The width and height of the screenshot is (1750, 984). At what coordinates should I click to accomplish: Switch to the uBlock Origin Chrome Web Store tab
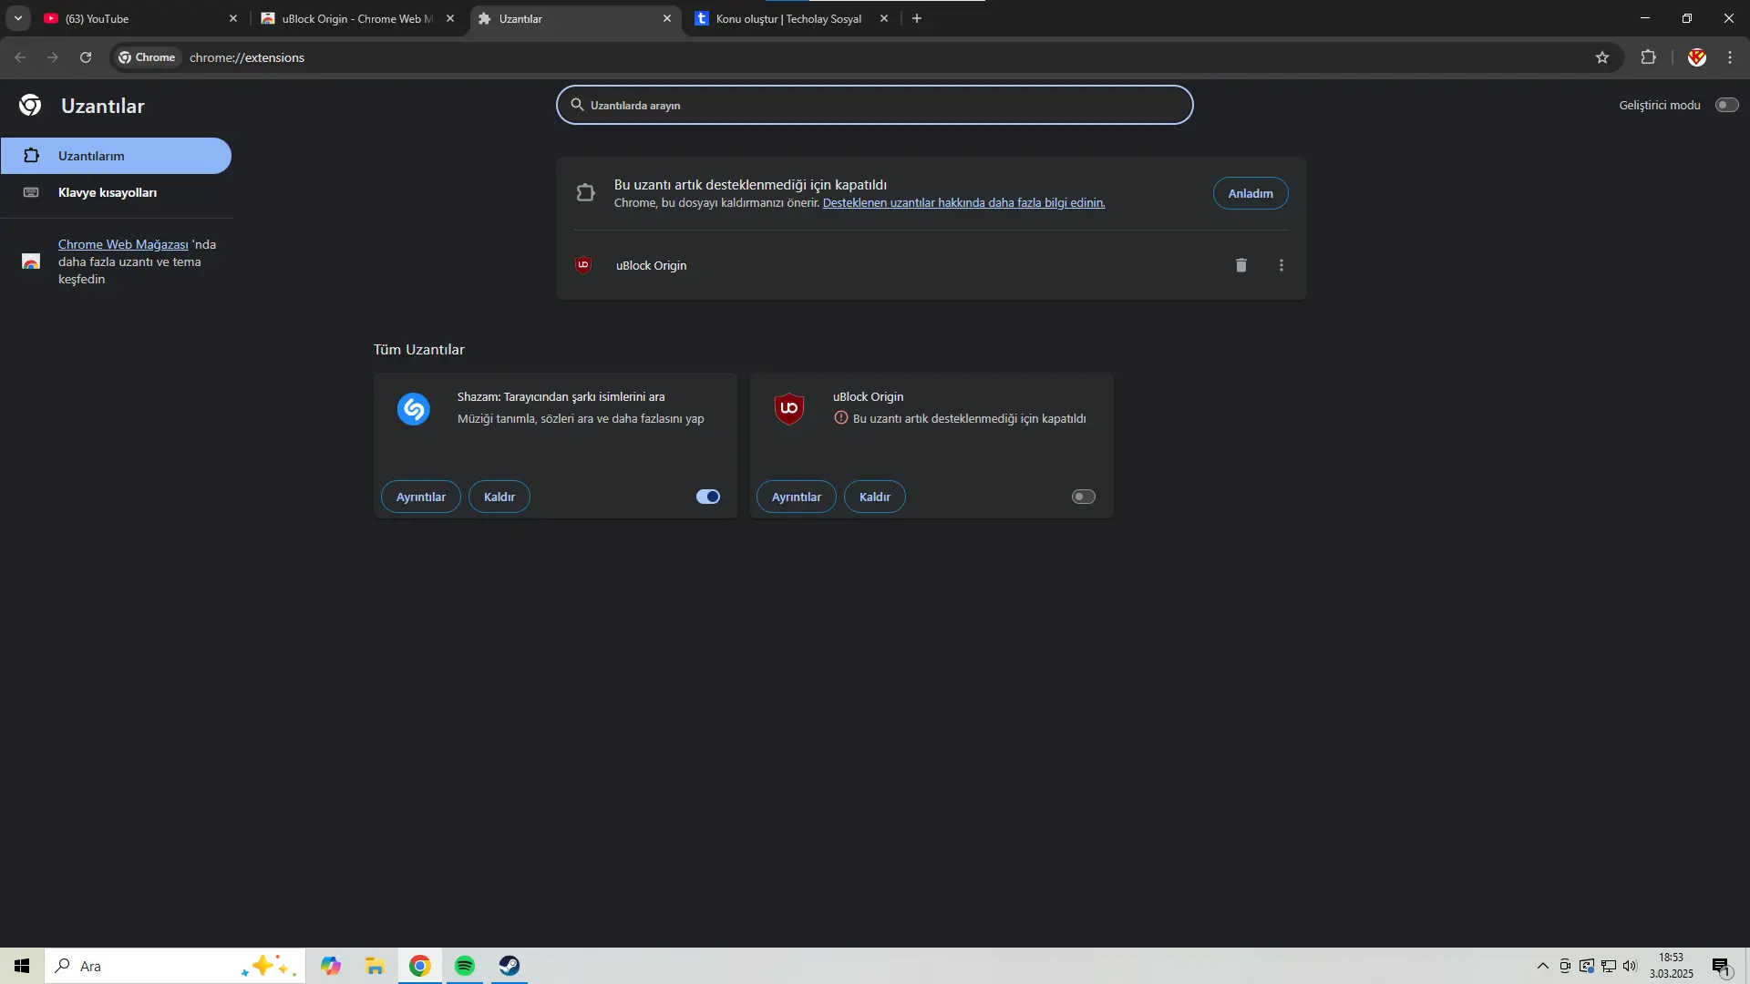(357, 18)
